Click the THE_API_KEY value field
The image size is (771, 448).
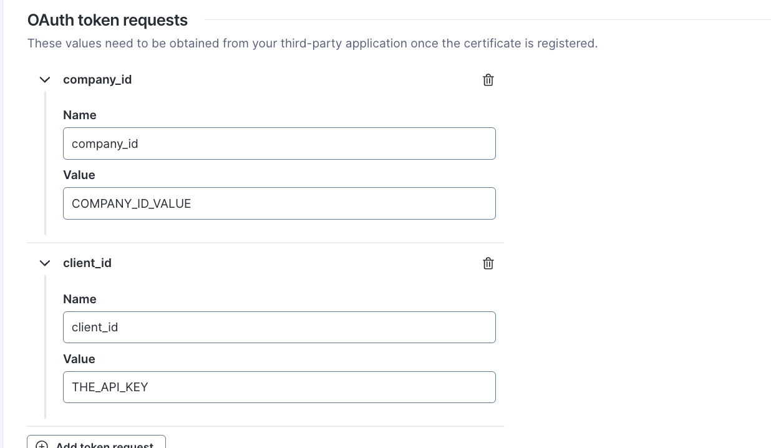(x=279, y=387)
